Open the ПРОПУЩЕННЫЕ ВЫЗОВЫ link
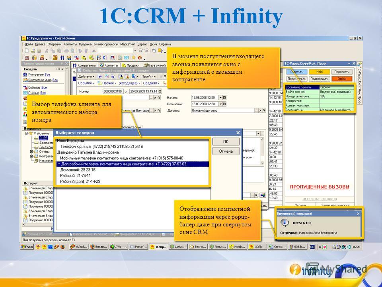Image resolution: width=382 pixels, height=287 pixels. (x=320, y=187)
